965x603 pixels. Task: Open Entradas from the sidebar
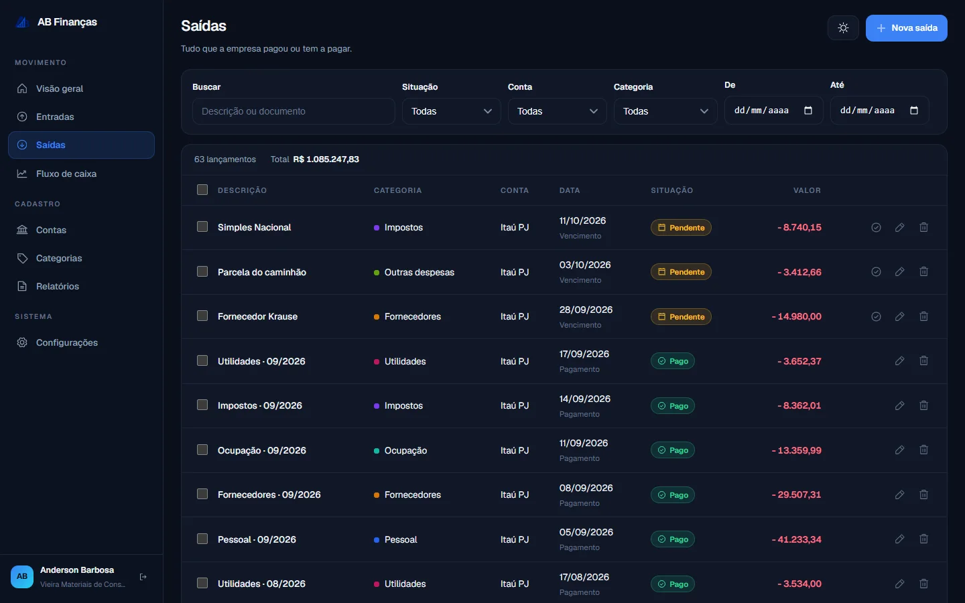click(x=81, y=117)
